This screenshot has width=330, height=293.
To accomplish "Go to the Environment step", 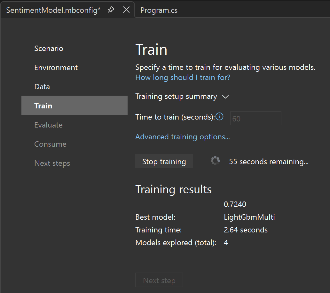I will 56,68.
